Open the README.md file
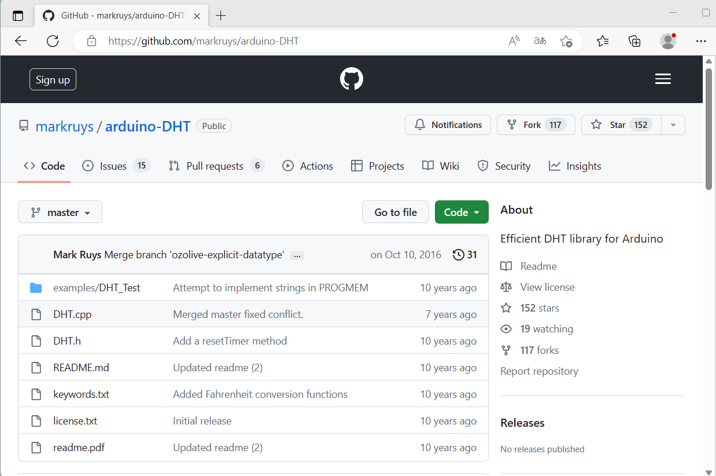Screen dimensions: 716x476 pyautogui.click(x=81, y=368)
